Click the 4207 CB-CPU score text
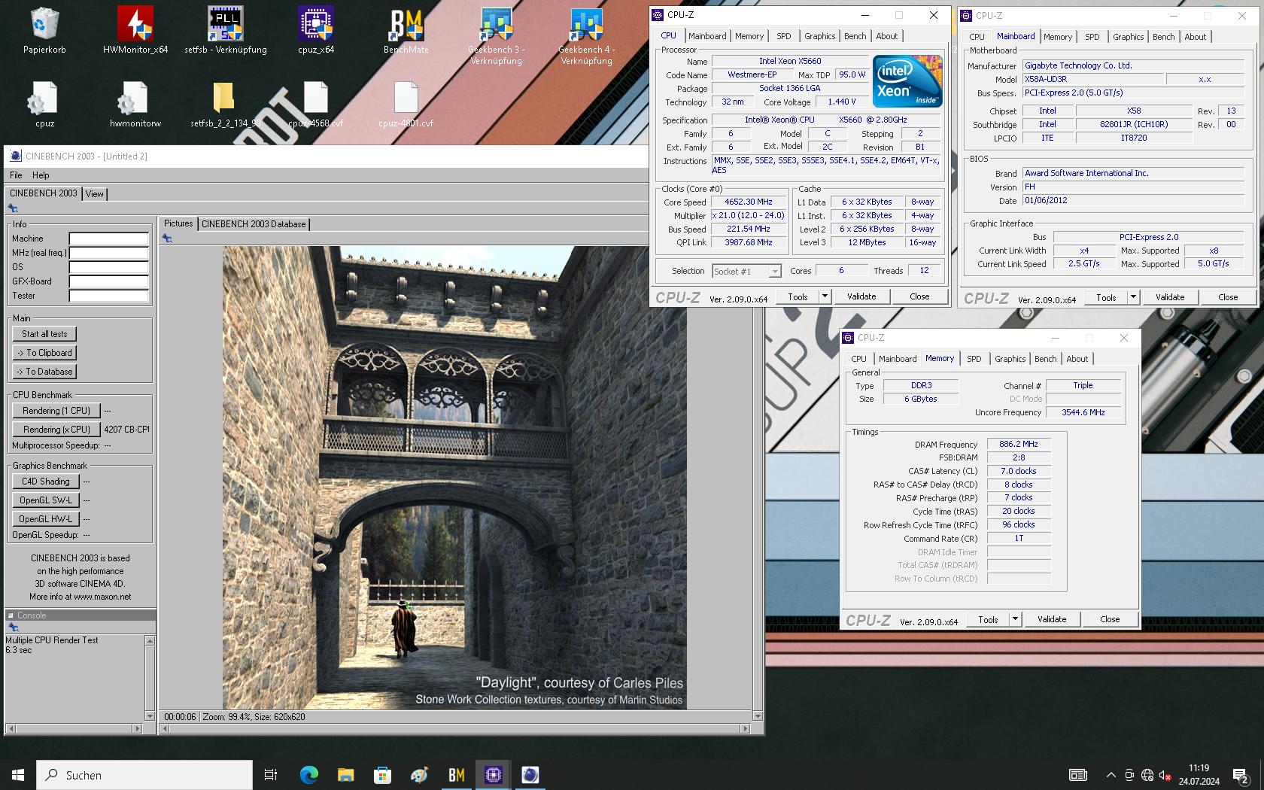The width and height of the screenshot is (1264, 790). pyautogui.click(x=126, y=430)
